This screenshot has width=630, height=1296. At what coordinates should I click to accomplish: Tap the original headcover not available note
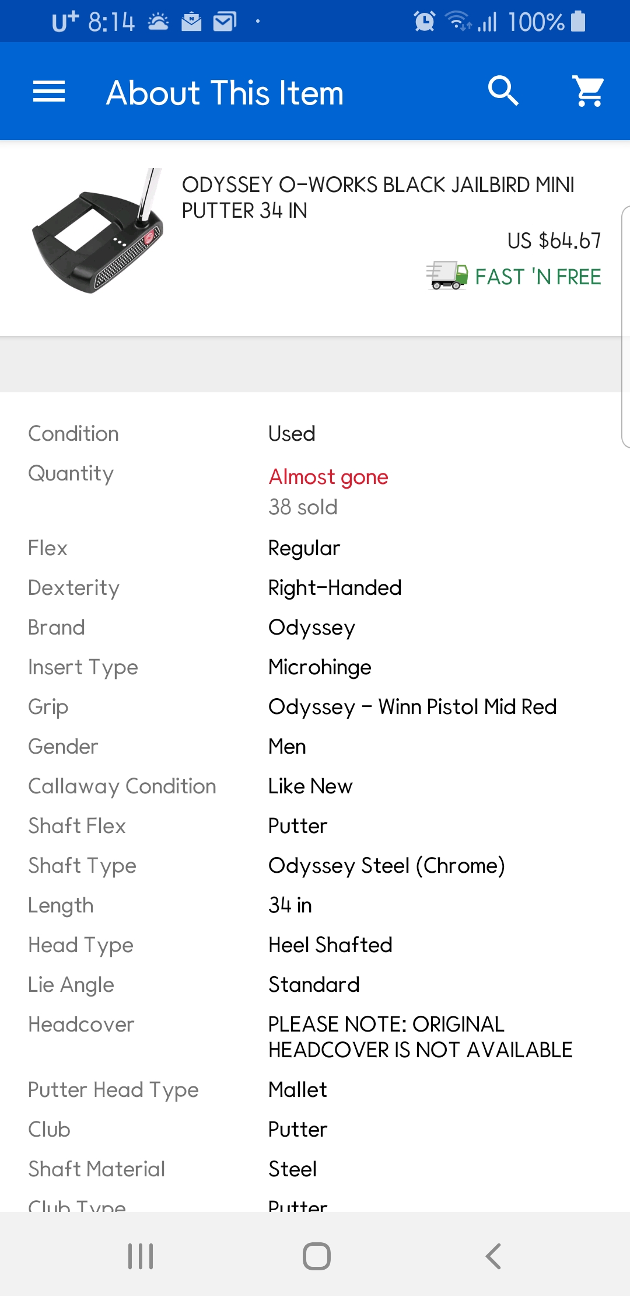(420, 1037)
